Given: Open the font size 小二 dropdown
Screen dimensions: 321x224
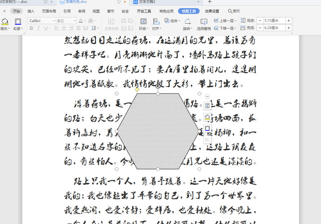Looking at the screenshot, I should pyautogui.click(x=74, y=21).
